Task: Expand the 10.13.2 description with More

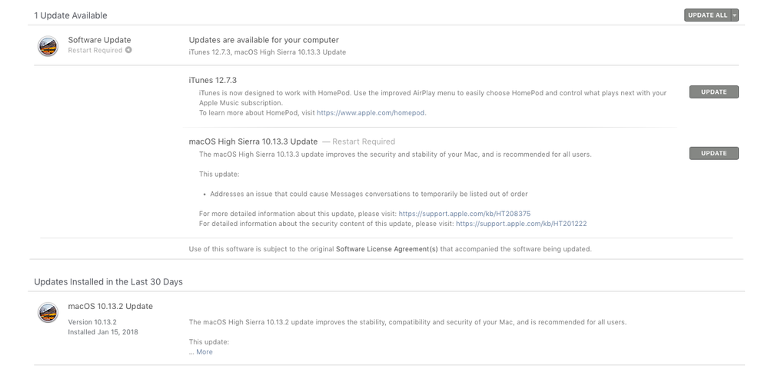Action: (204, 352)
